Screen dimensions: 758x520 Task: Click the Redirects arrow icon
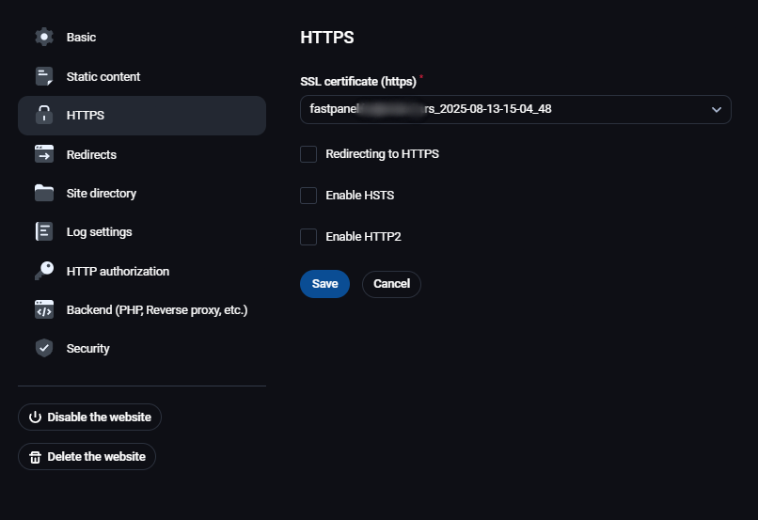tap(44, 154)
